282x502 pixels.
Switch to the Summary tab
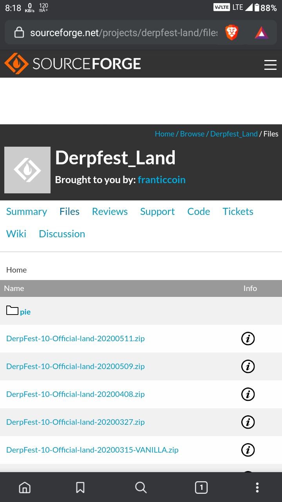point(27,211)
